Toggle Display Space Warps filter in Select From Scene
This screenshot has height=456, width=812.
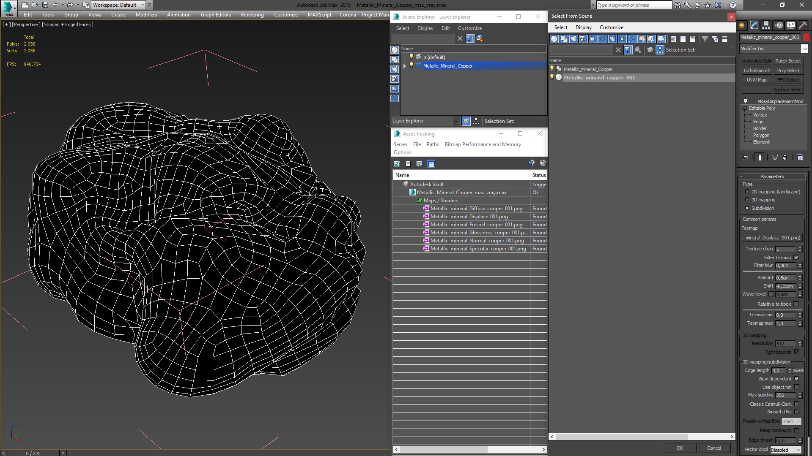click(x=603, y=39)
